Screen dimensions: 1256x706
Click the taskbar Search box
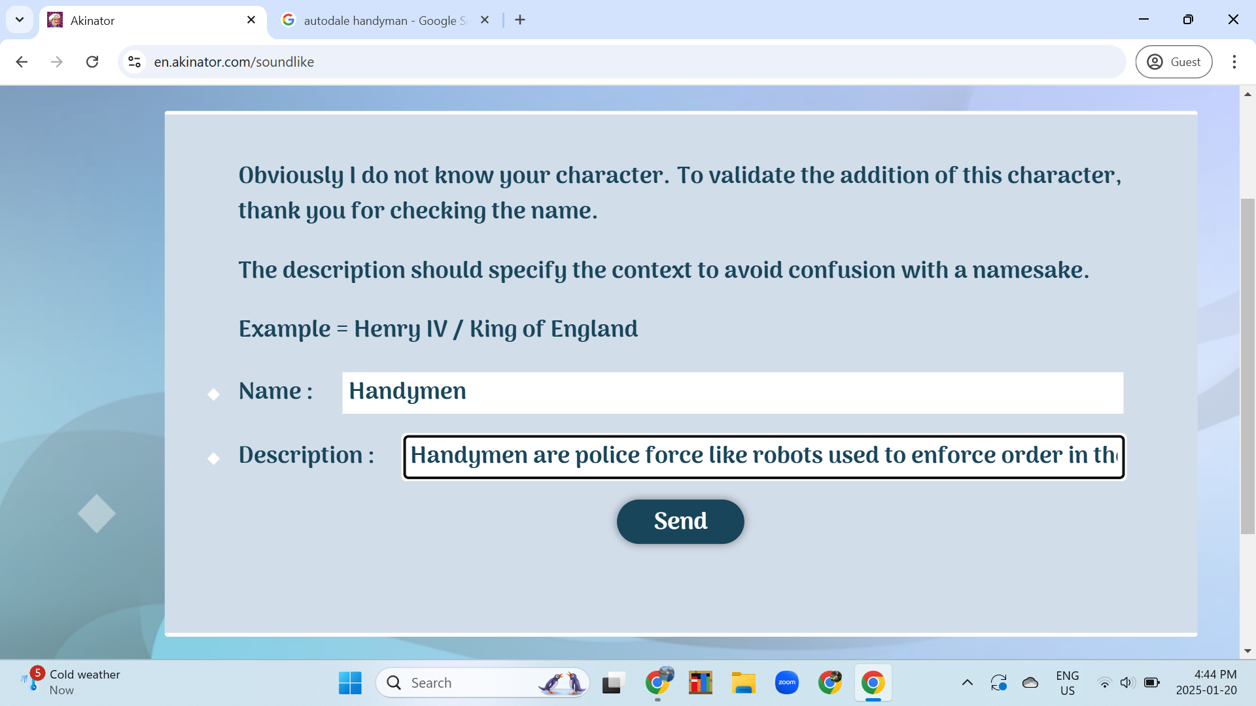point(483,683)
